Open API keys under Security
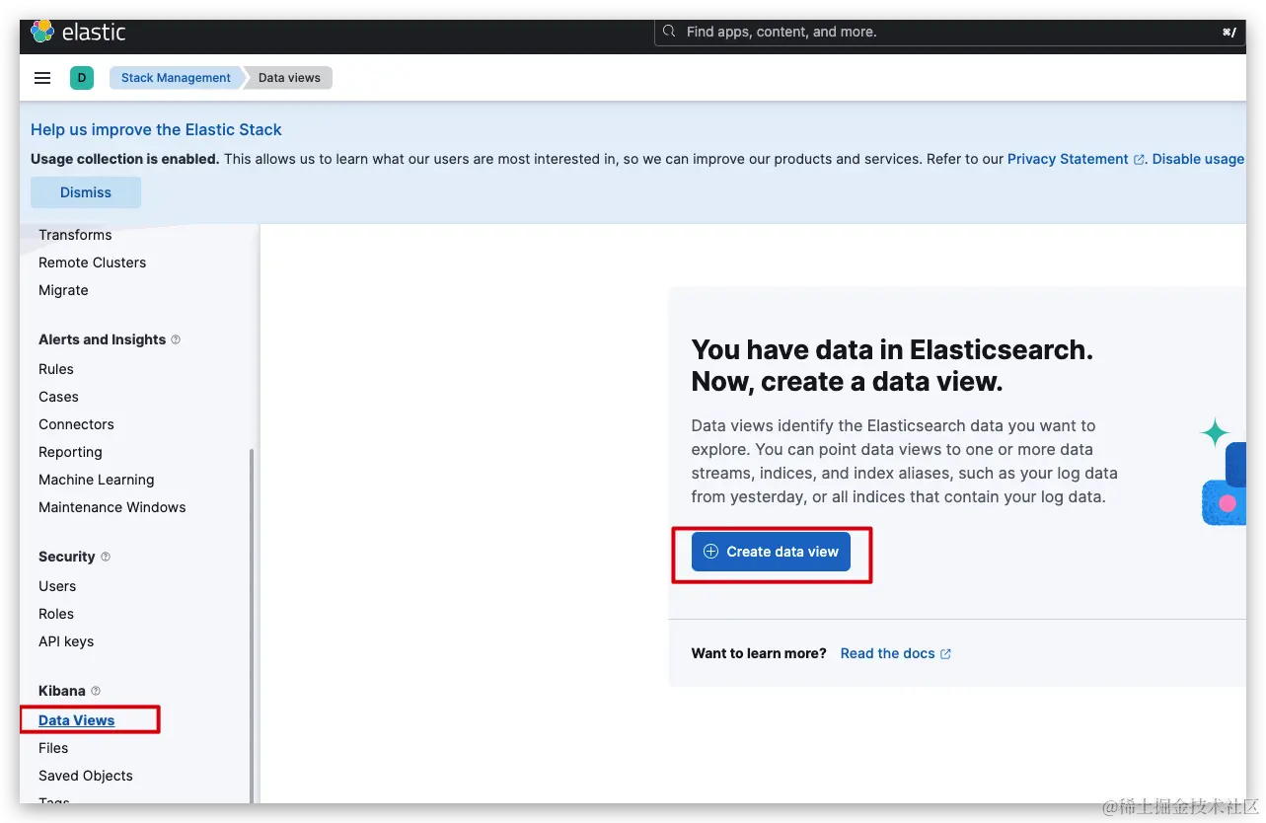This screenshot has height=823, width=1266. click(66, 641)
